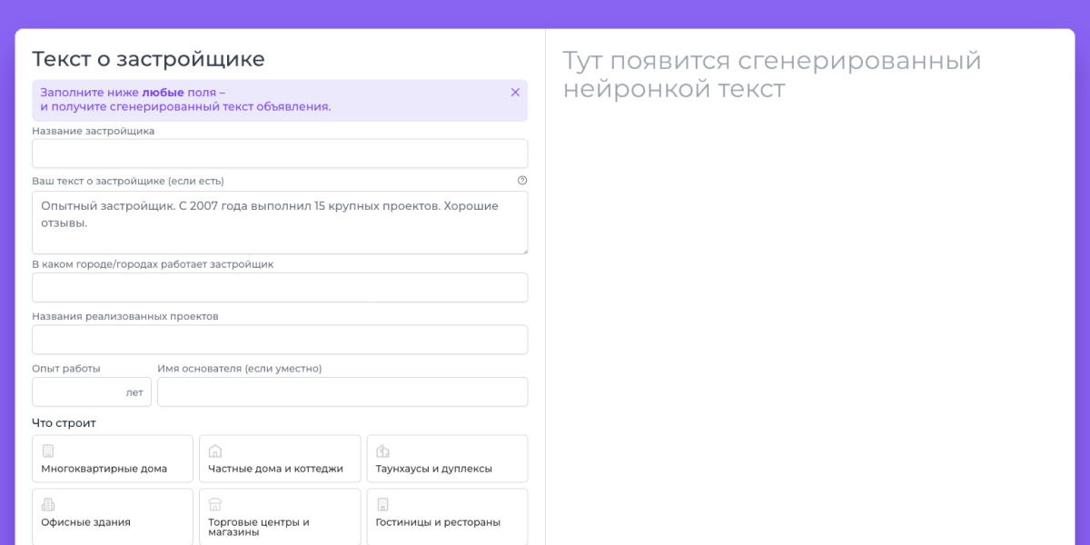Screen dimensions: 1090x545
Task: Click the textarea resize handle at its corner
Action: coord(523,250)
